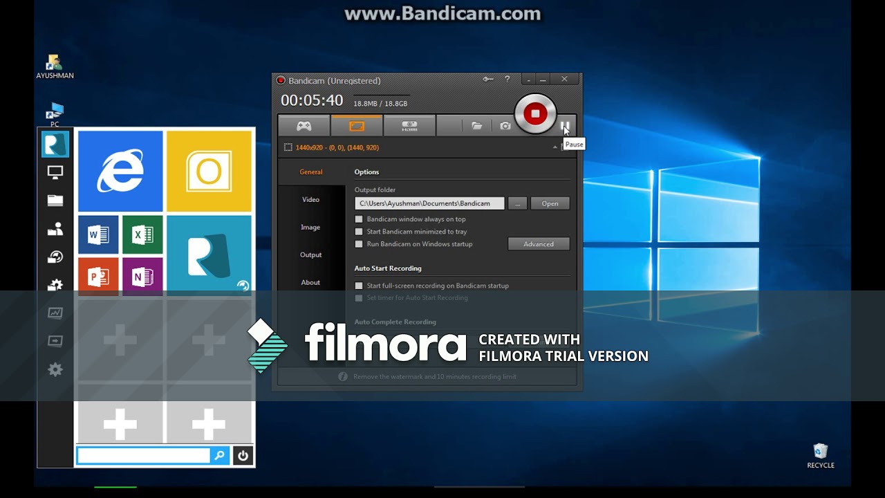Screen dimensions: 885x498
Task: Browse output folder with ... button
Action: (x=517, y=203)
